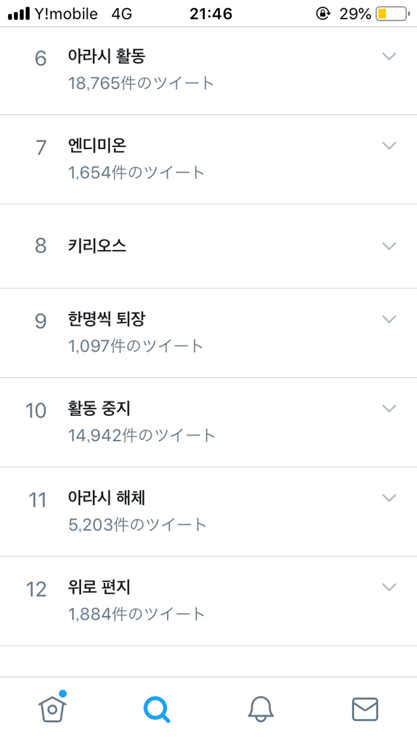Tap the Search magnifier icon
Image resolution: width=417 pixels, height=741 pixels.
pyautogui.click(x=156, y=709)
